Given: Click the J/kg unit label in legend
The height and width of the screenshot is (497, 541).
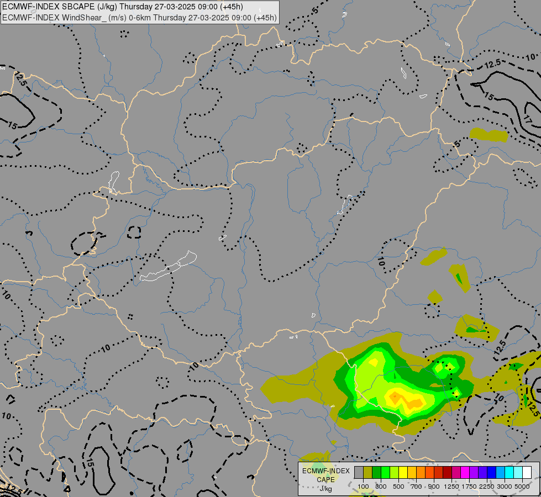Looking at the screenshot, I should coord(325,489).
